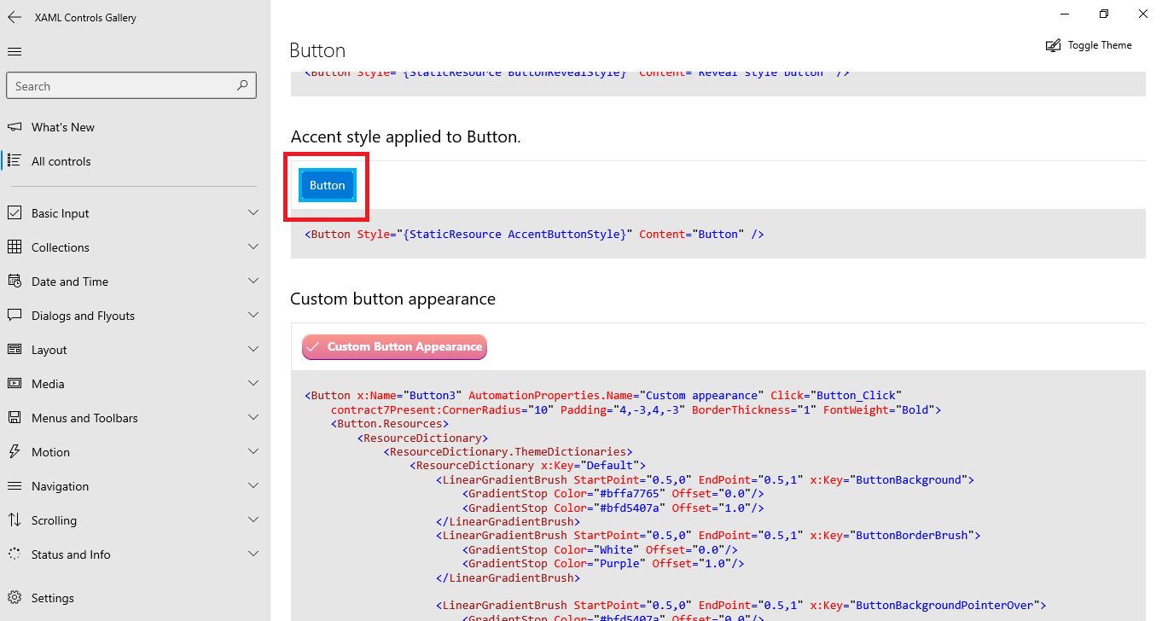Click the All controls list icon

(15, 160)
